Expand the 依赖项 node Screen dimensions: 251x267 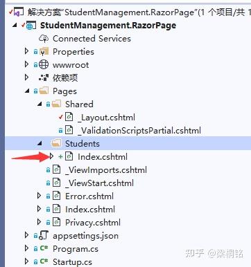tap(27, 77)
